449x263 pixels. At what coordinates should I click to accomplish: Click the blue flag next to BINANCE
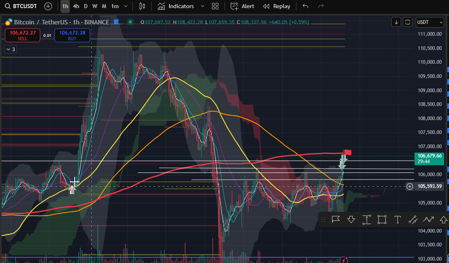(117, 22)
